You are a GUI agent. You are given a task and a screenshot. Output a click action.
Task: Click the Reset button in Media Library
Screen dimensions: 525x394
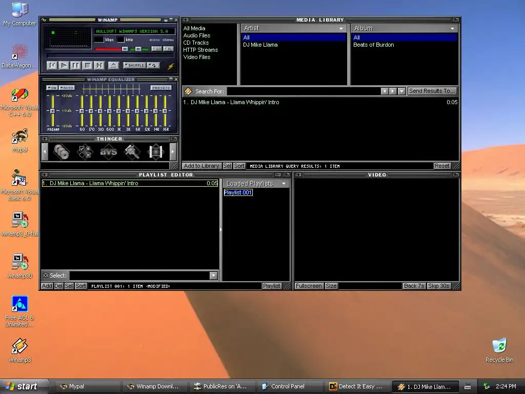coord(442,166)
